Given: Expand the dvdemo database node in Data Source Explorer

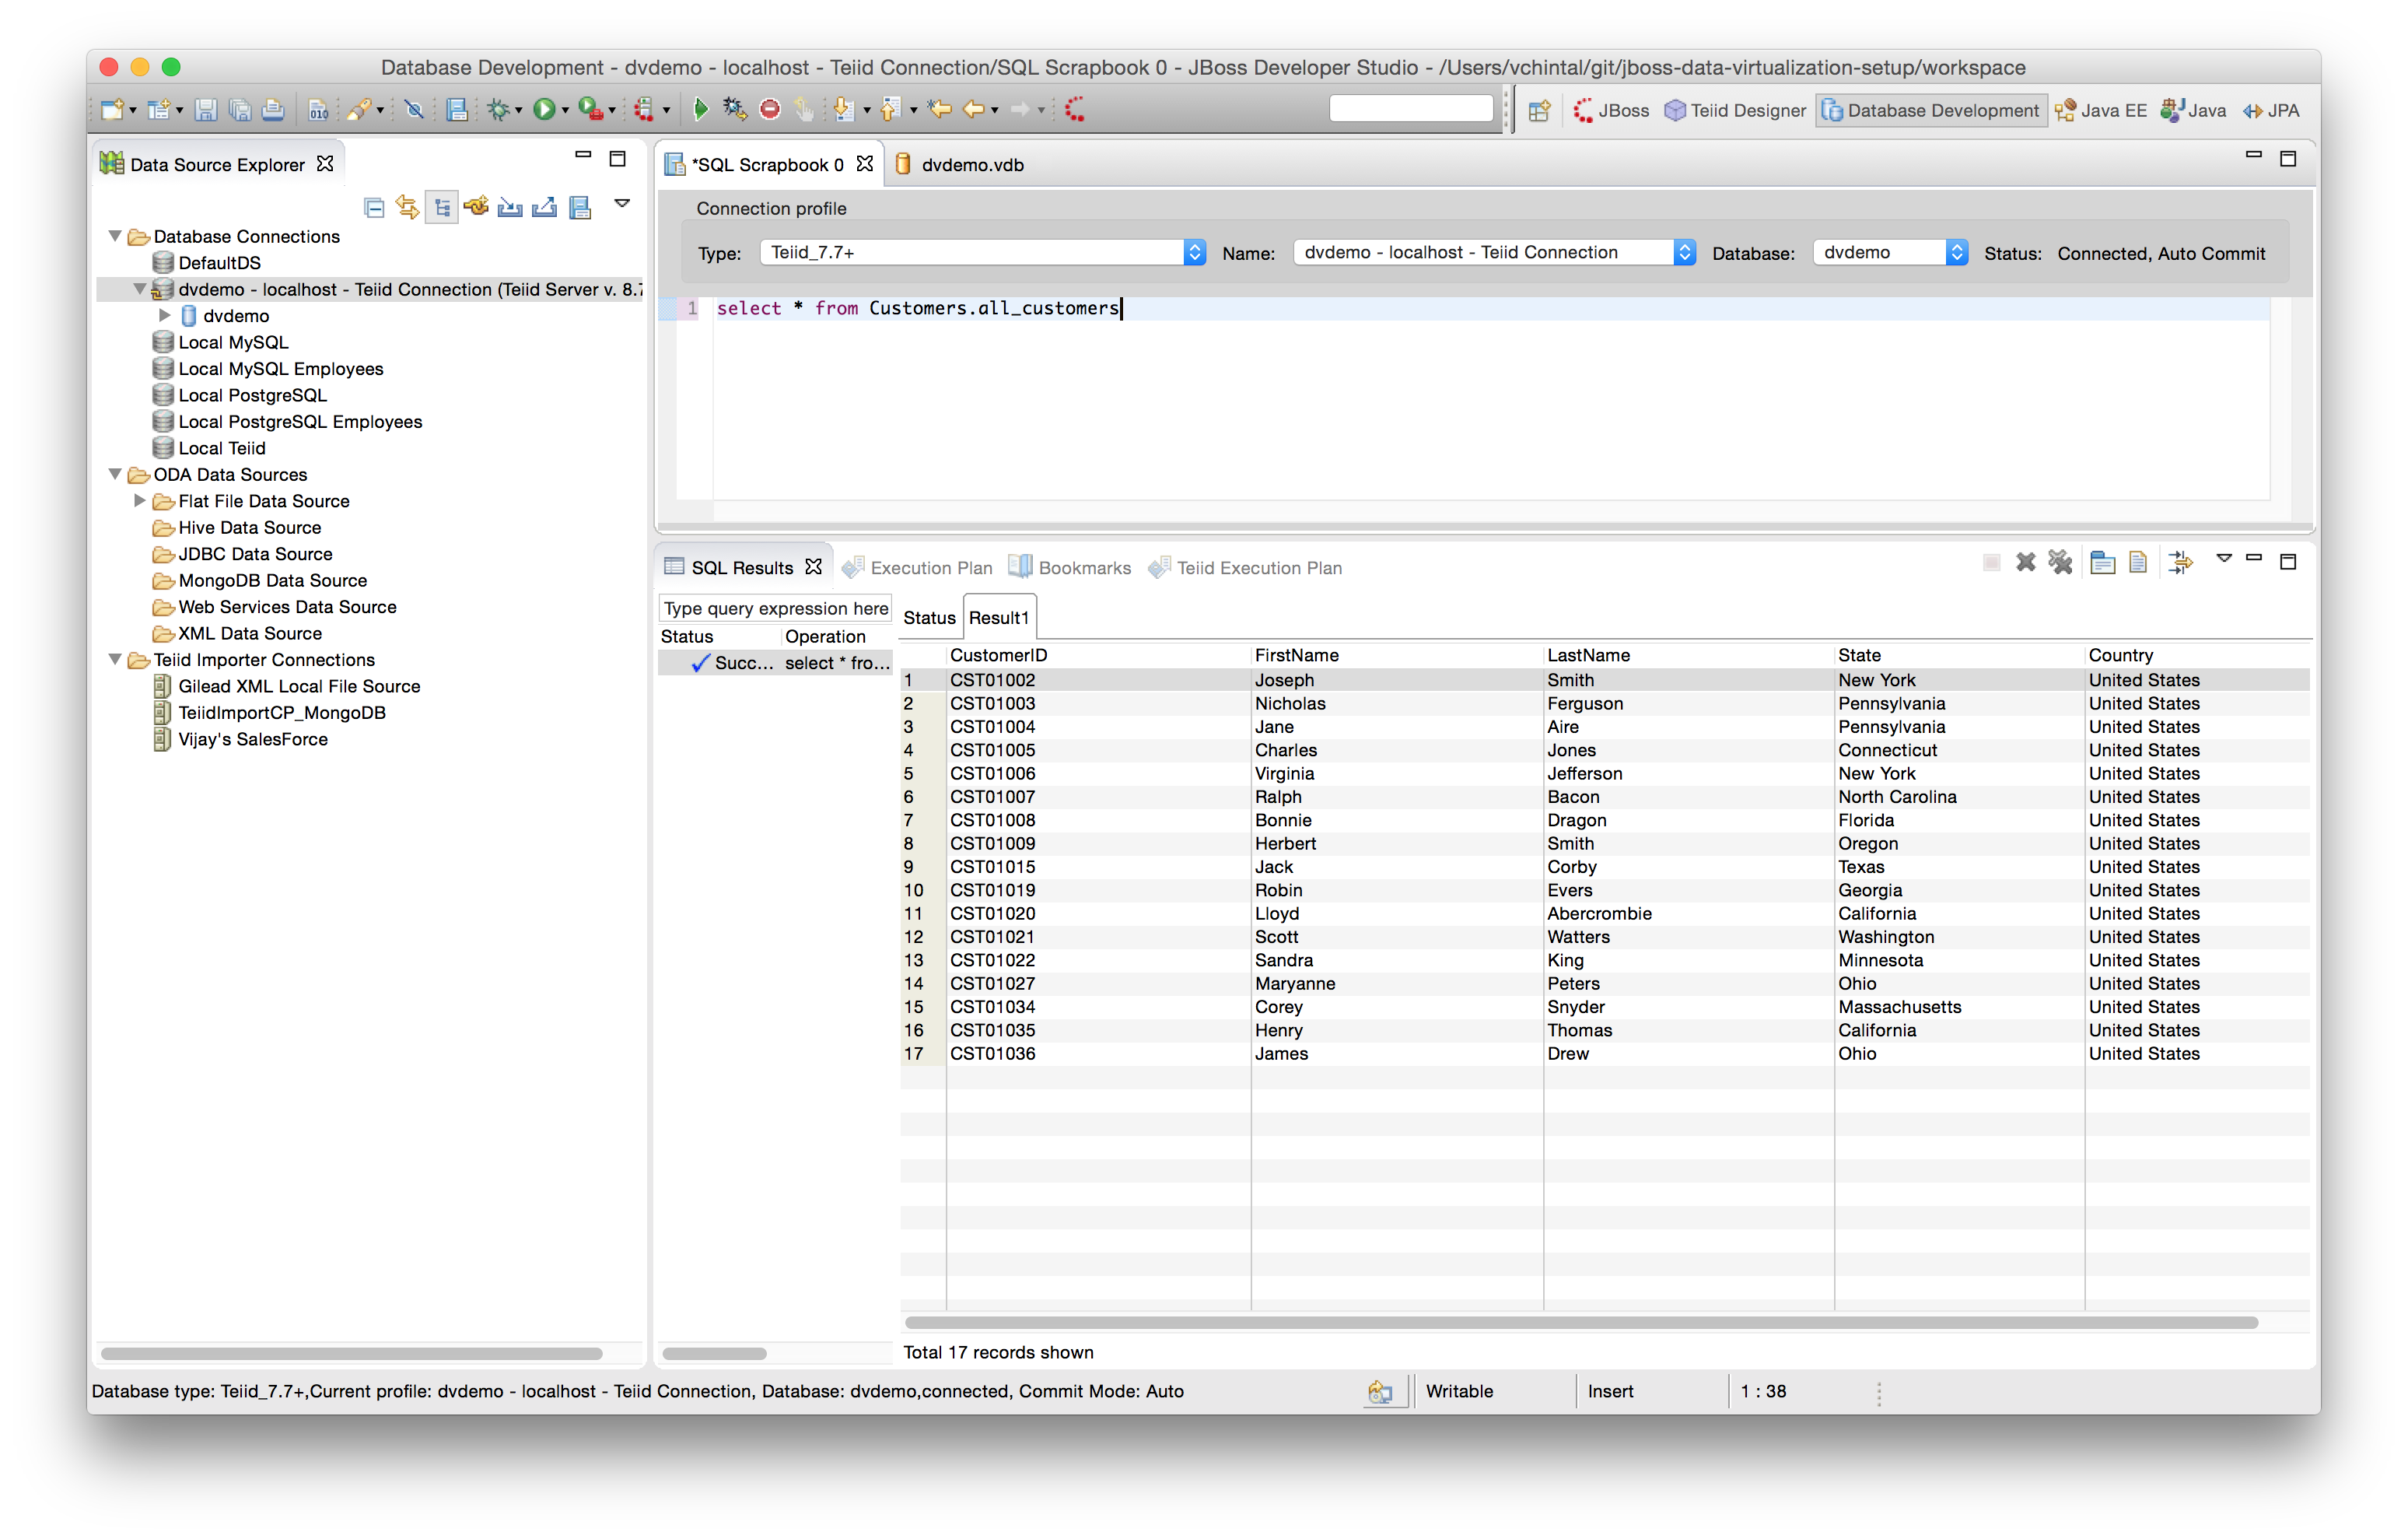Looking at the screenshot, I should pos(165,315).
